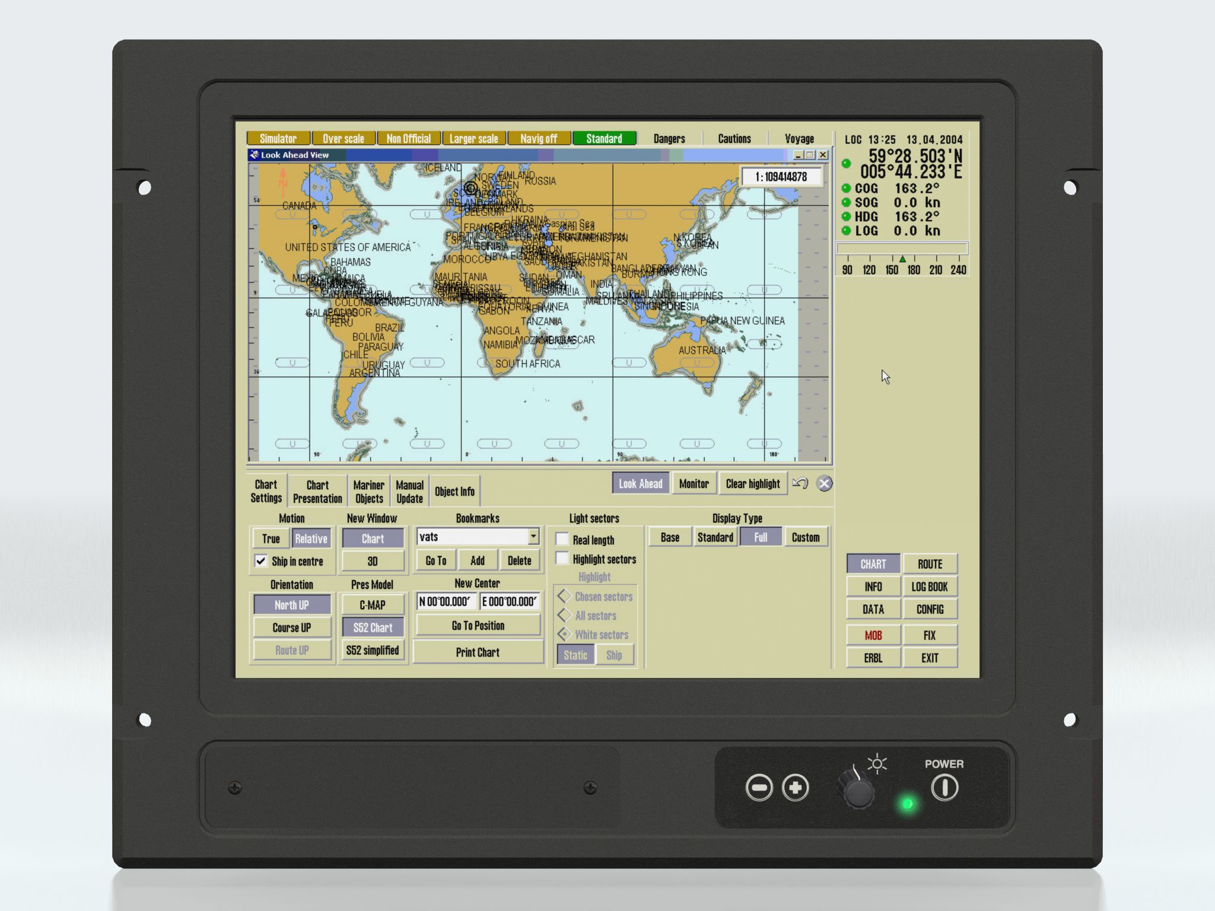Click the undo arrow icon beside Clear highlight

(800, 483)
